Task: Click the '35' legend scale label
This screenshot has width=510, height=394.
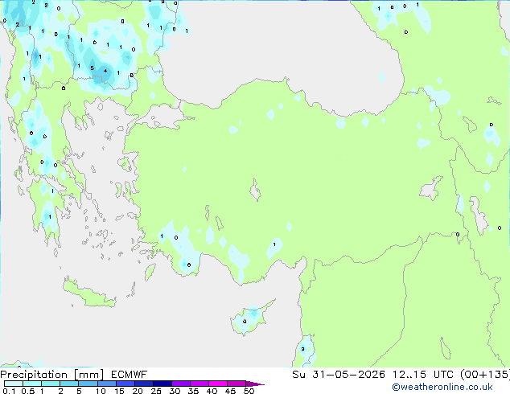Action: (193, 391)
